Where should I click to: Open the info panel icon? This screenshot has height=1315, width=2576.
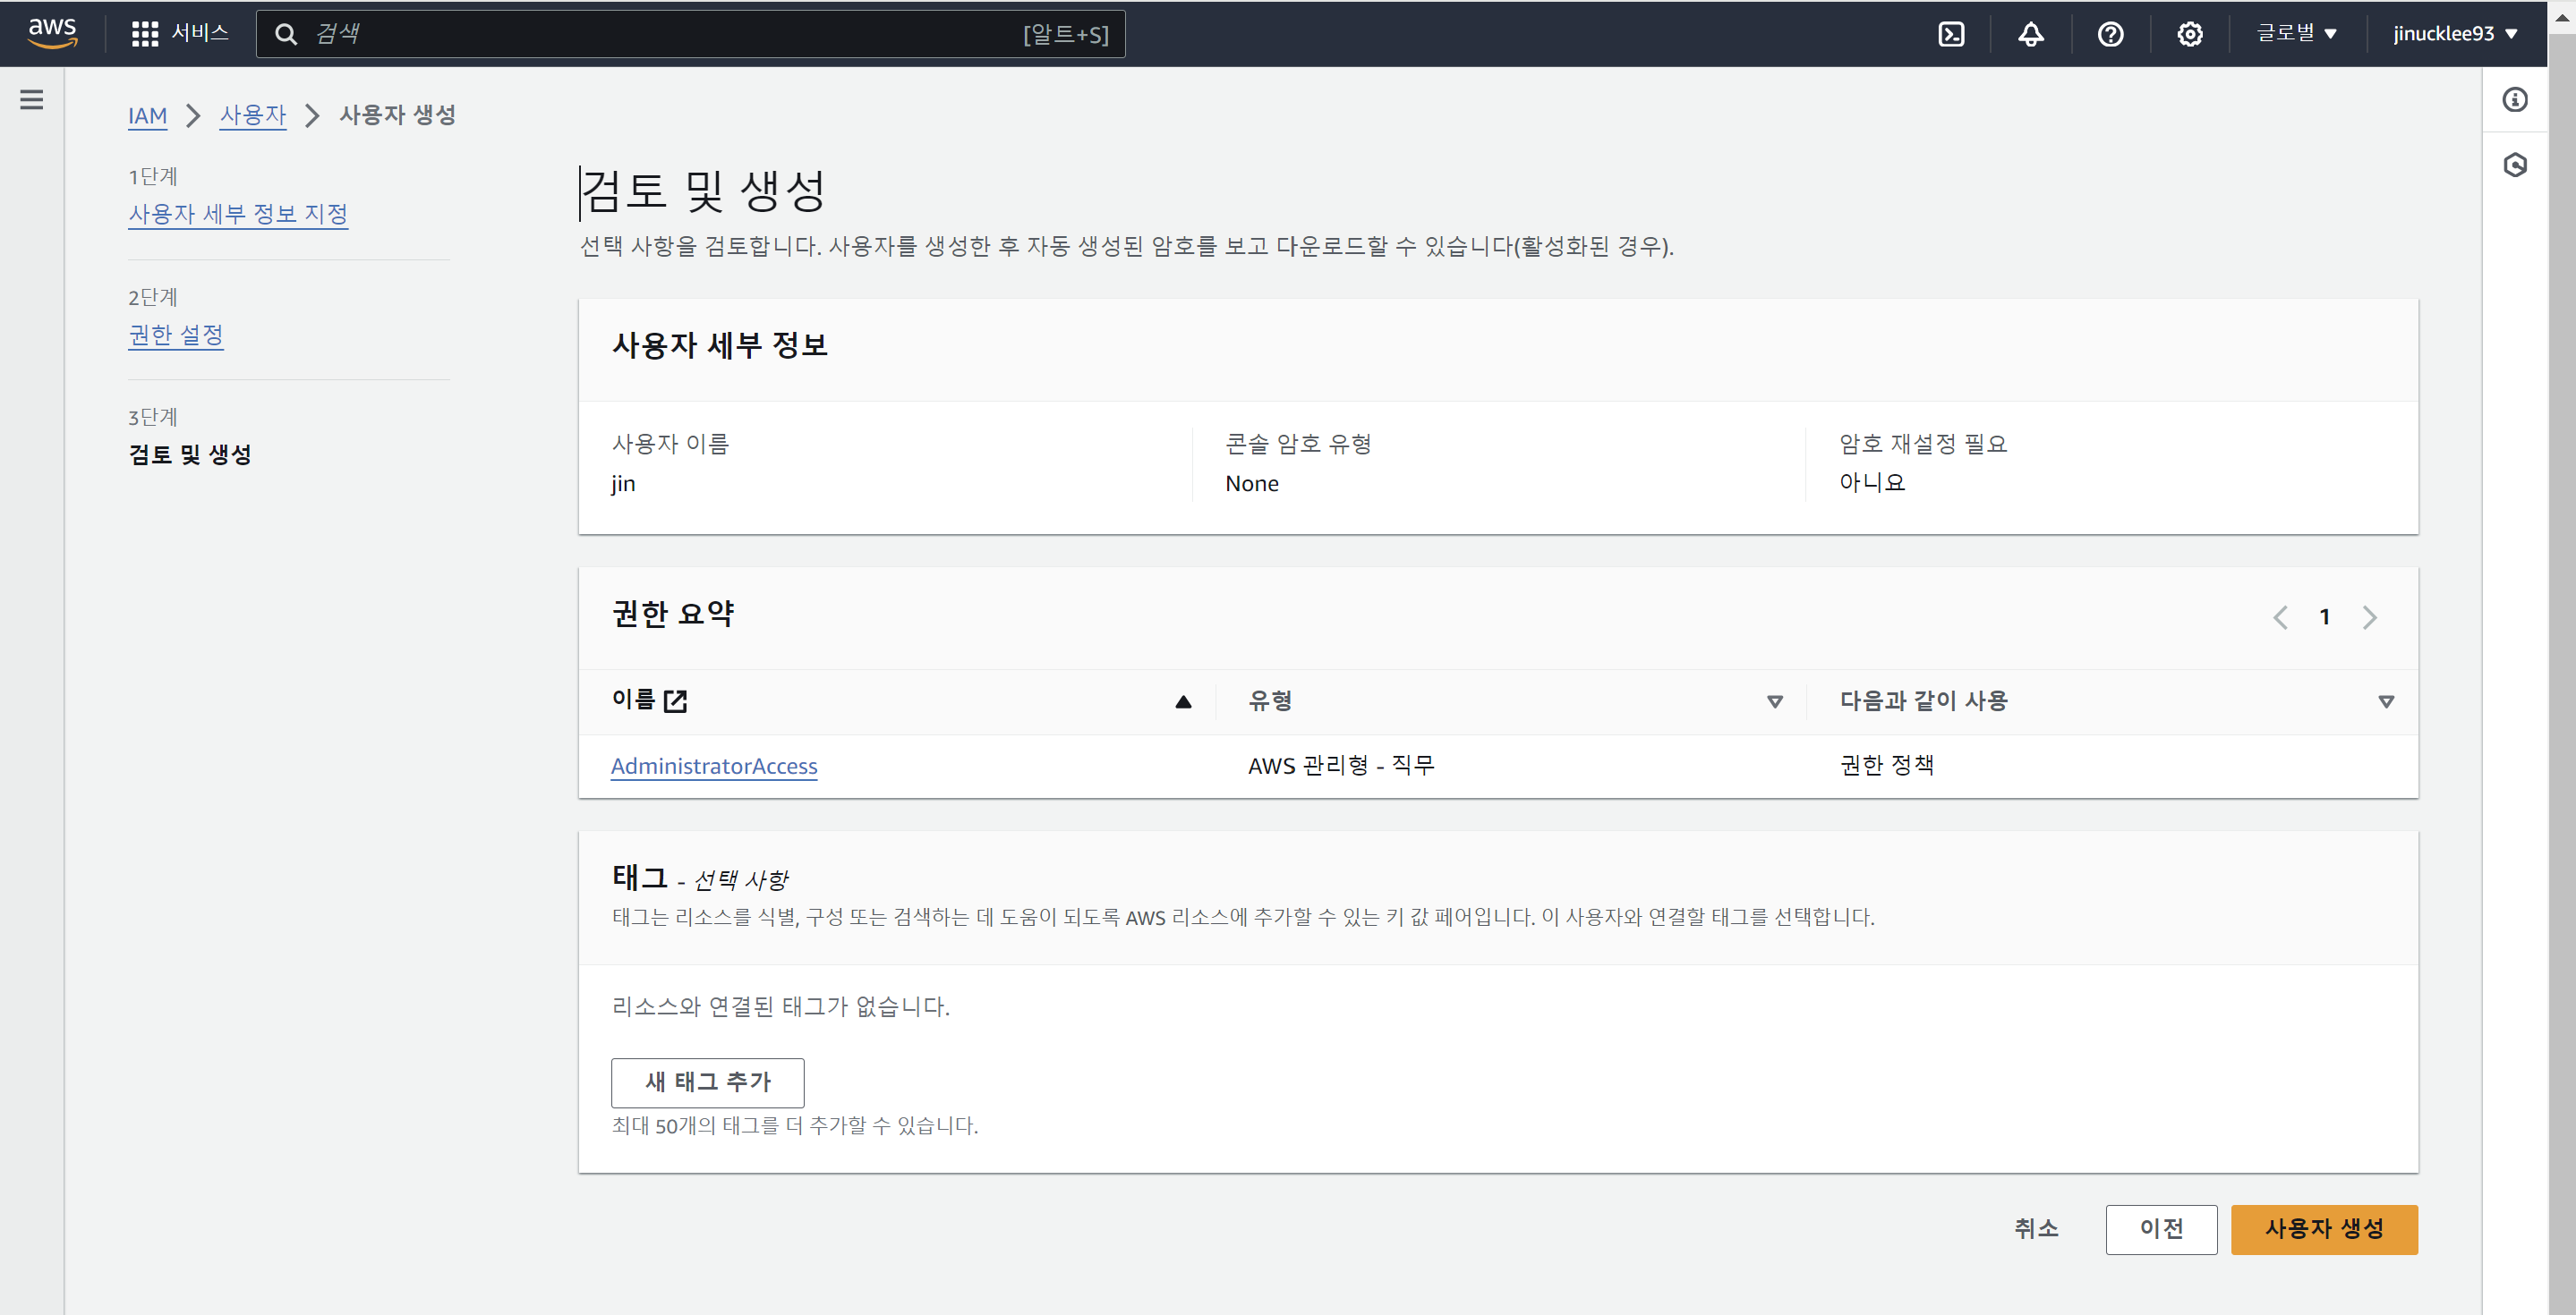coord(2514,99)
